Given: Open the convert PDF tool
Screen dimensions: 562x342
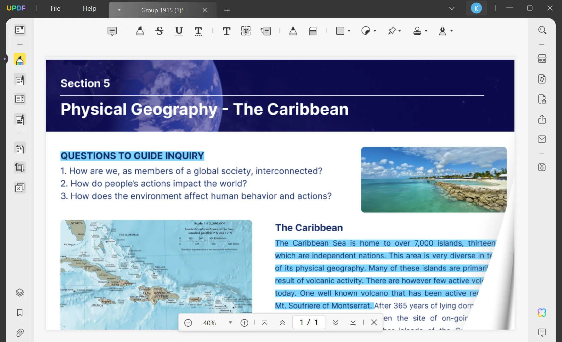Looking at the screenshot, I should (542, 79).
